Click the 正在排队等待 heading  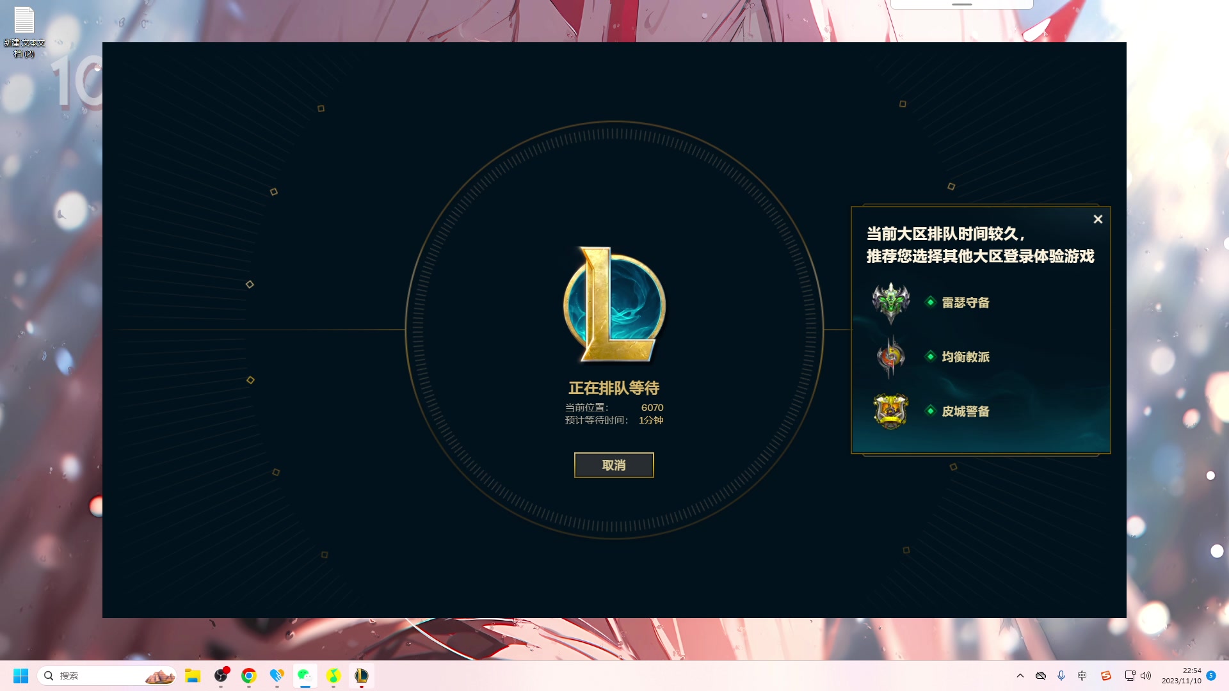pos(614,388)
